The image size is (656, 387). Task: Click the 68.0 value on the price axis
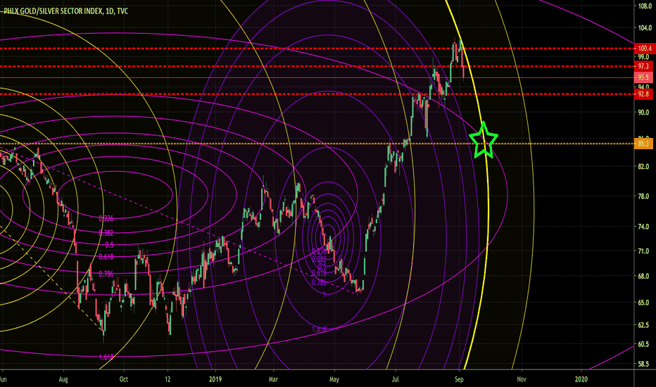[645, 277]
